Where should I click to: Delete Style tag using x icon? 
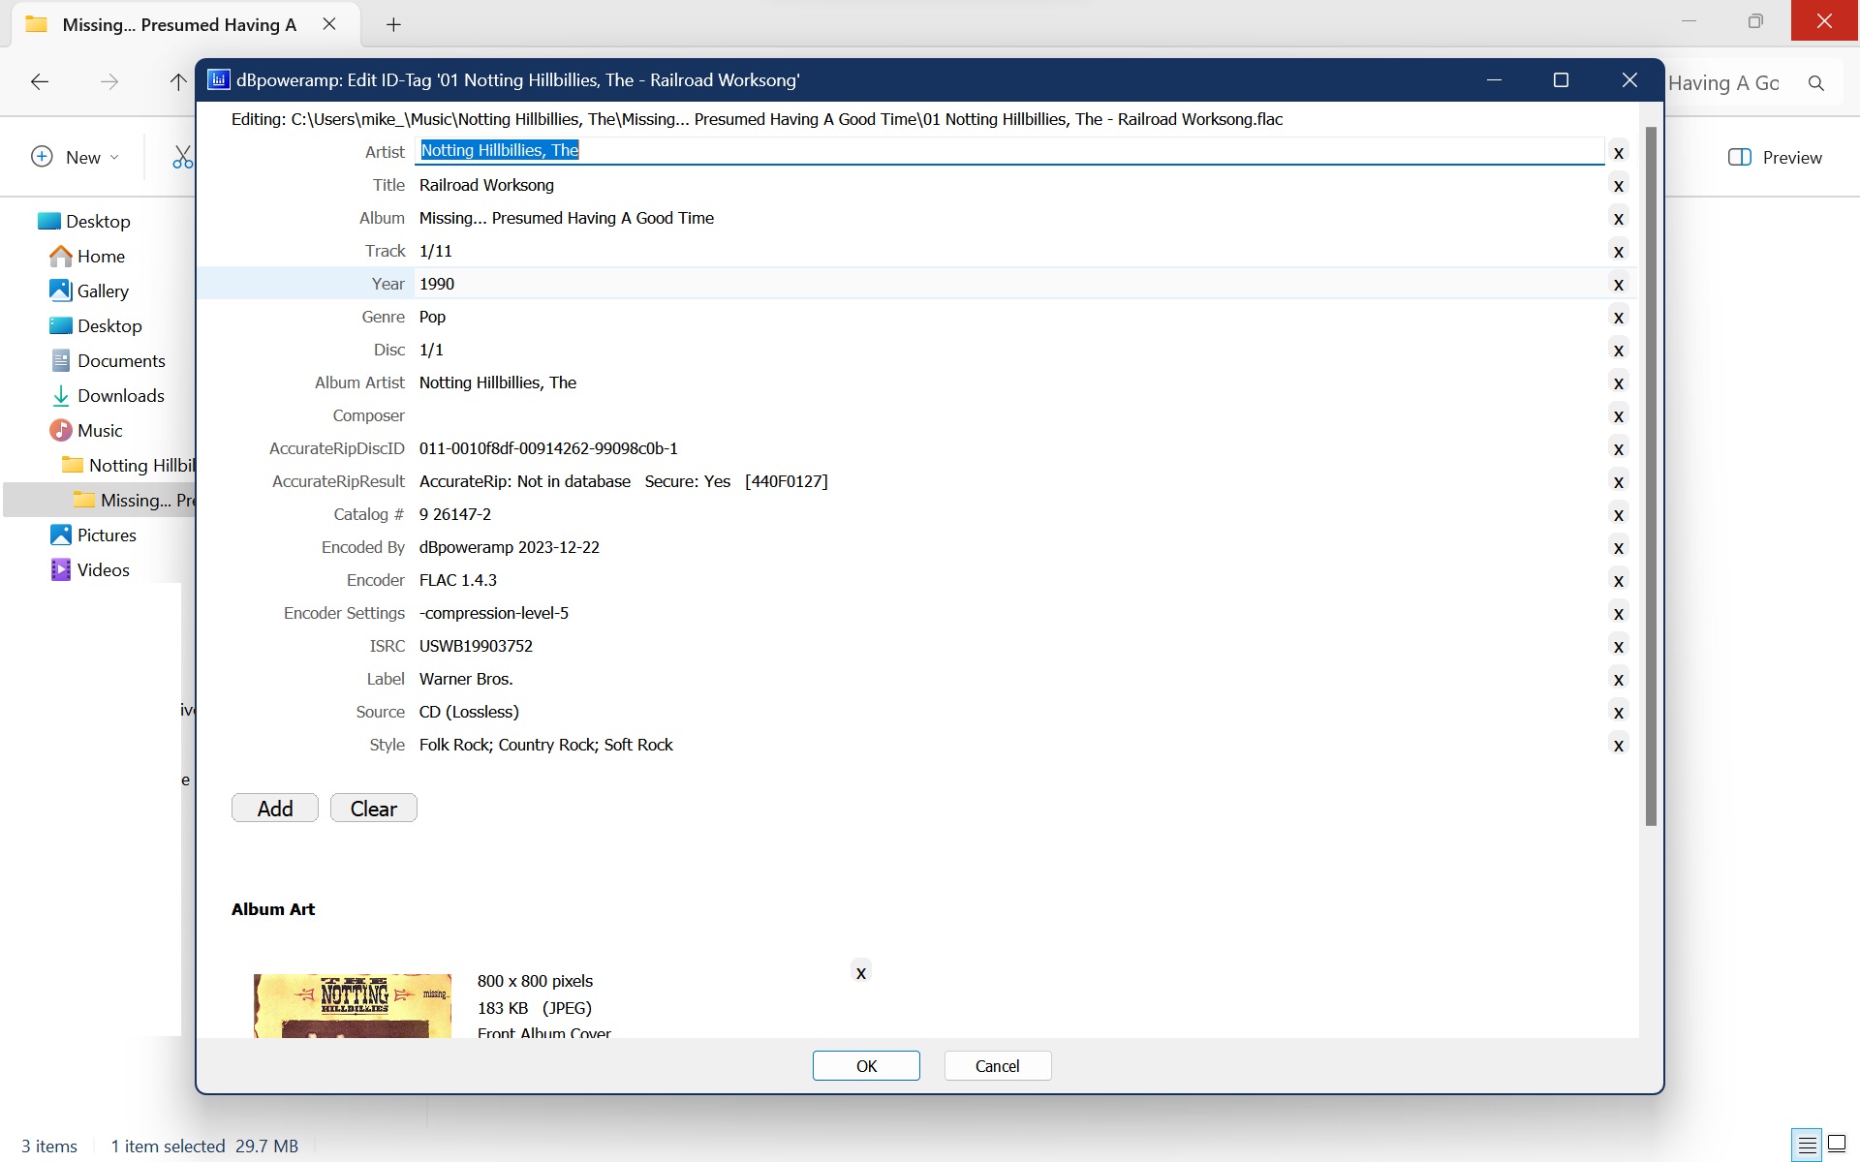1618,745
